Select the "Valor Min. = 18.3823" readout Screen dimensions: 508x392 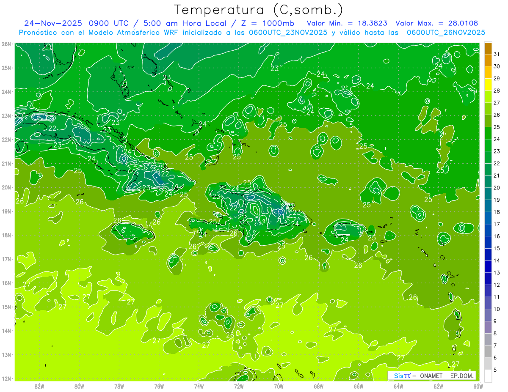click(x=347, y=23)
